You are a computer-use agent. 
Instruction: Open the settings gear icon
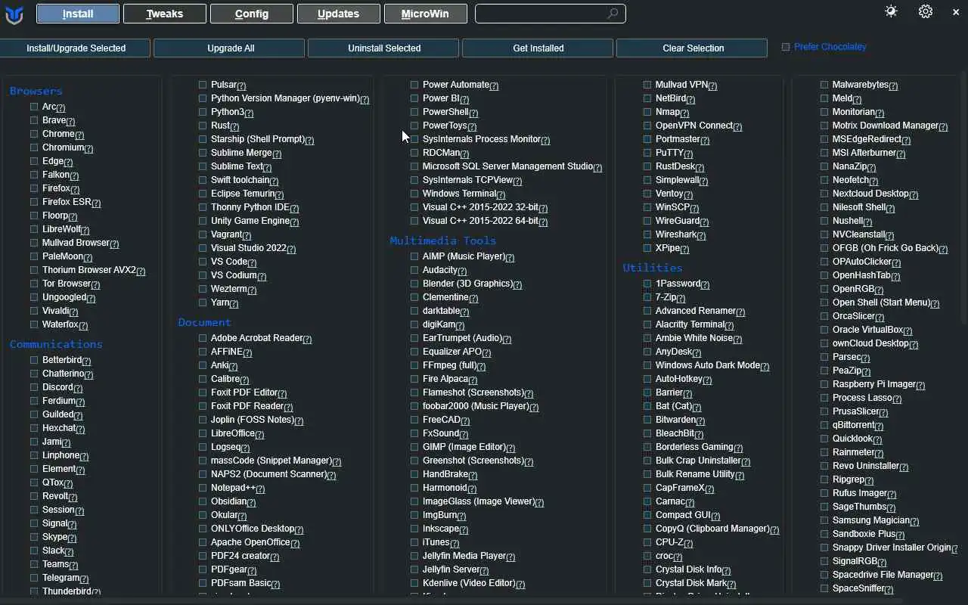[x=926, y=11]
